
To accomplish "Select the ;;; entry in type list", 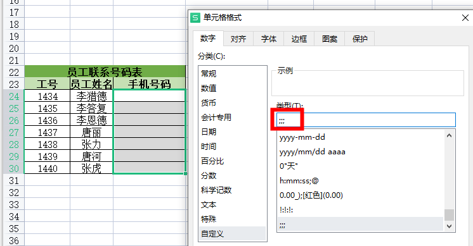I will (361, 224).
